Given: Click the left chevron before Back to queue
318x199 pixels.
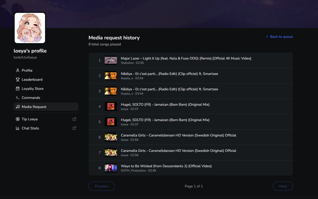Looking at the screenshot, I should 267,37.
